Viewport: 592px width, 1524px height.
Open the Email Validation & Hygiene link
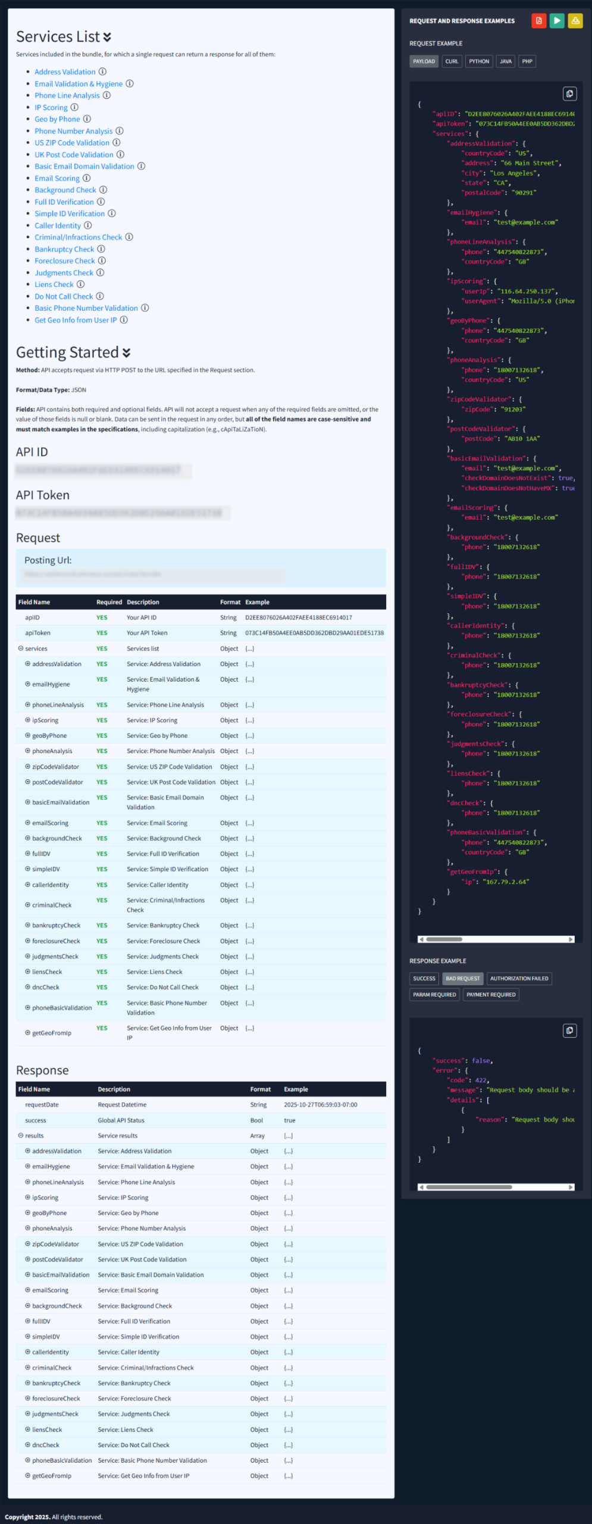pos(79,84)
